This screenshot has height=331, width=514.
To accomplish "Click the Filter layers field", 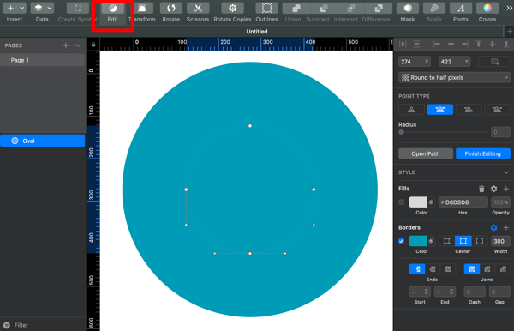I will (43, 325).
